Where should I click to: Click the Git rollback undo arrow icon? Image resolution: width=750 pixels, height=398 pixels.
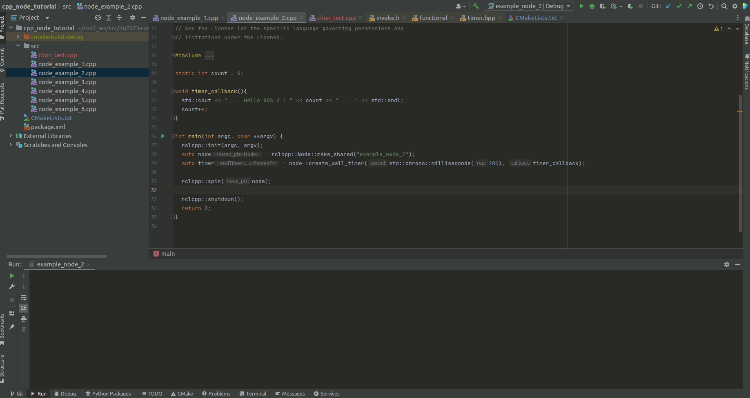pyautogui.click(x=711, y=6)
